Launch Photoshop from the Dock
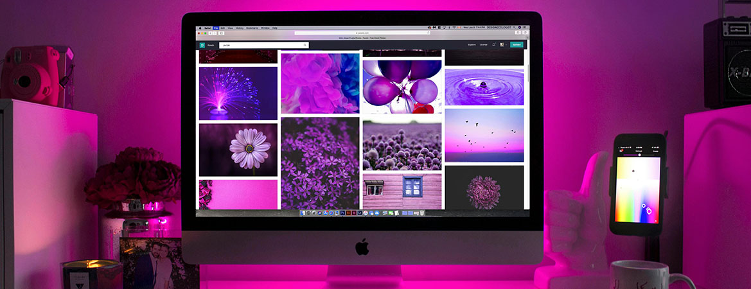 343,213
